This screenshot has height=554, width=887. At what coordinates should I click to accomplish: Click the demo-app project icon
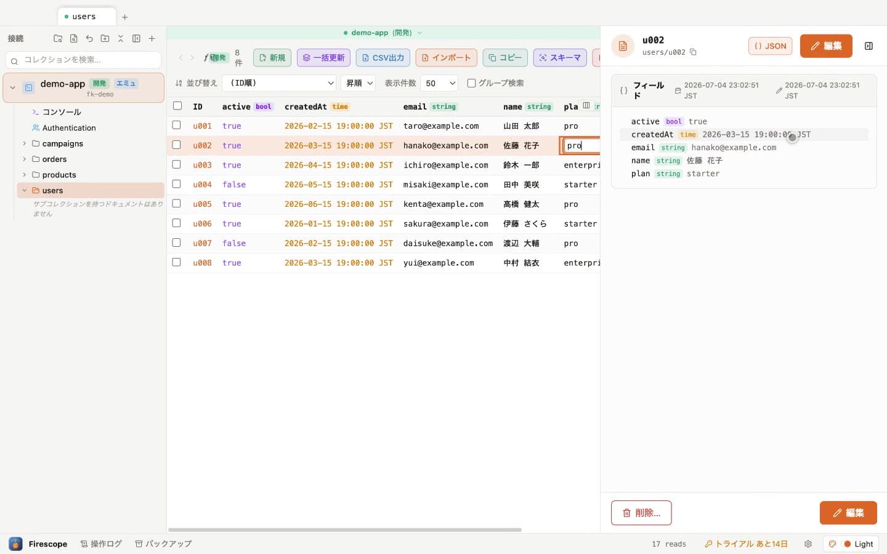28,87
